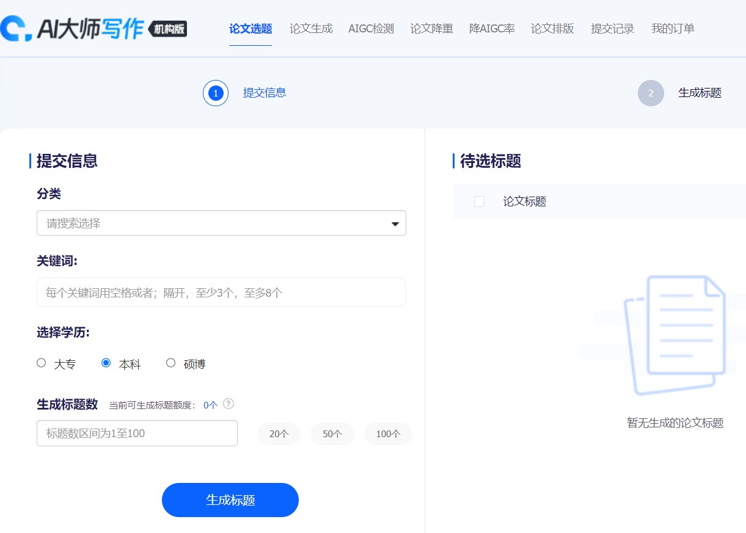Choose the 20个 quick count button
The height and width of the screenshot is (533, 746).
(x=279, y=434)
